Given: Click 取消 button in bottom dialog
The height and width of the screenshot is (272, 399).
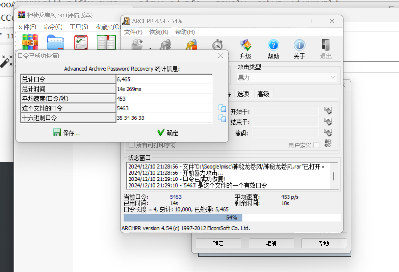Looking at the screenshot, I should coord(271,243).
